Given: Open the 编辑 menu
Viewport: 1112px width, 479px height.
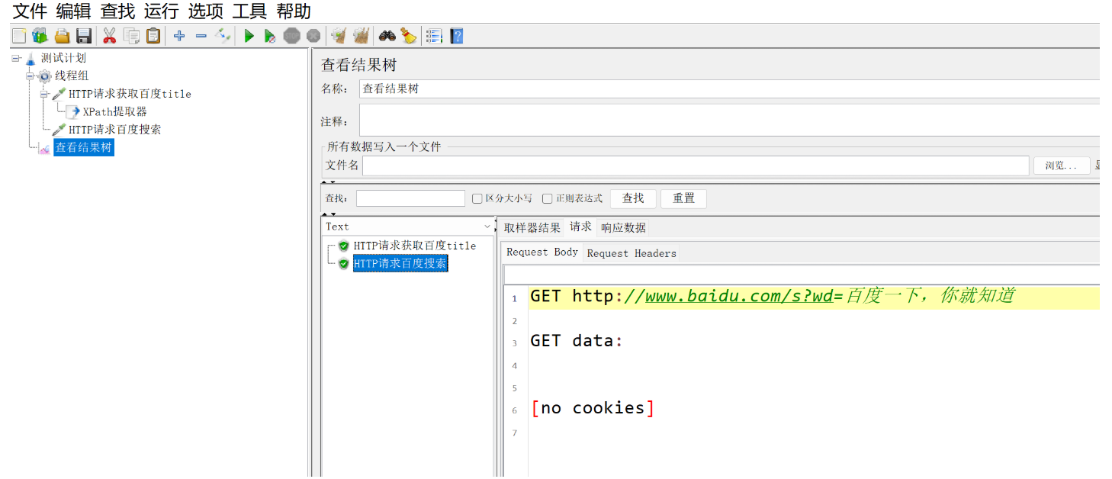Looking at the screenshot, I should coord(73,11).
